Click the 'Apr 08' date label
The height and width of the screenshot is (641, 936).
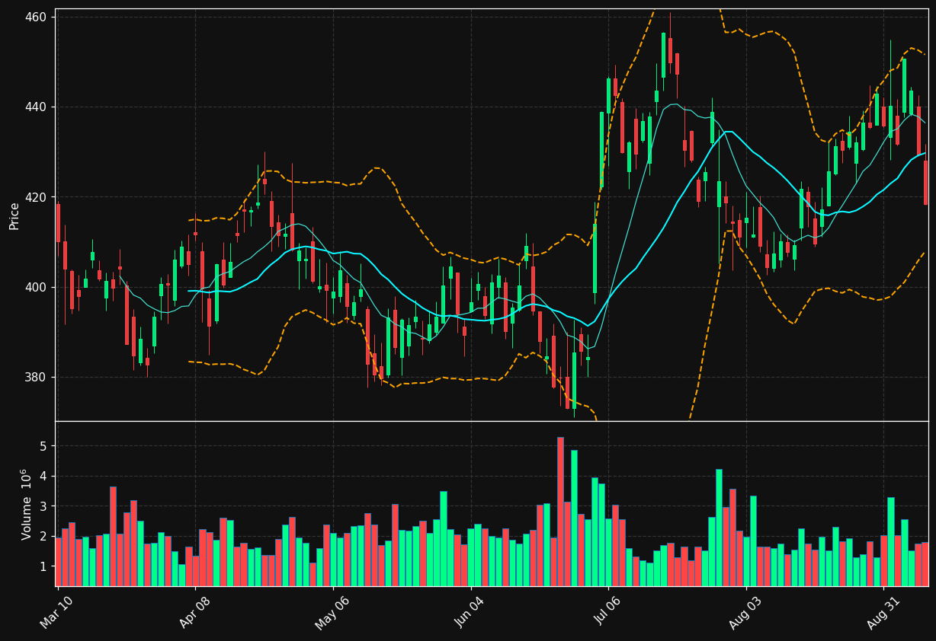(194, 611)
